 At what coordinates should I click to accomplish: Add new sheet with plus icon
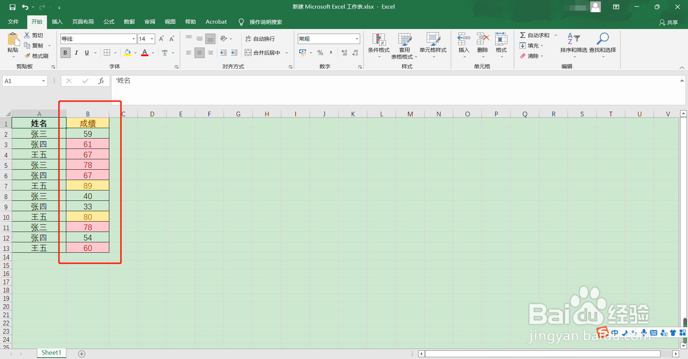point(82,354)
